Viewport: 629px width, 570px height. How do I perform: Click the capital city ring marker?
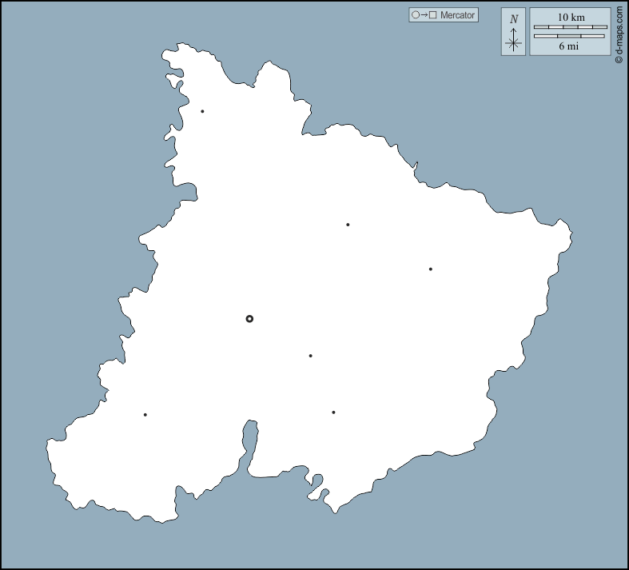(x=249, y=318)
